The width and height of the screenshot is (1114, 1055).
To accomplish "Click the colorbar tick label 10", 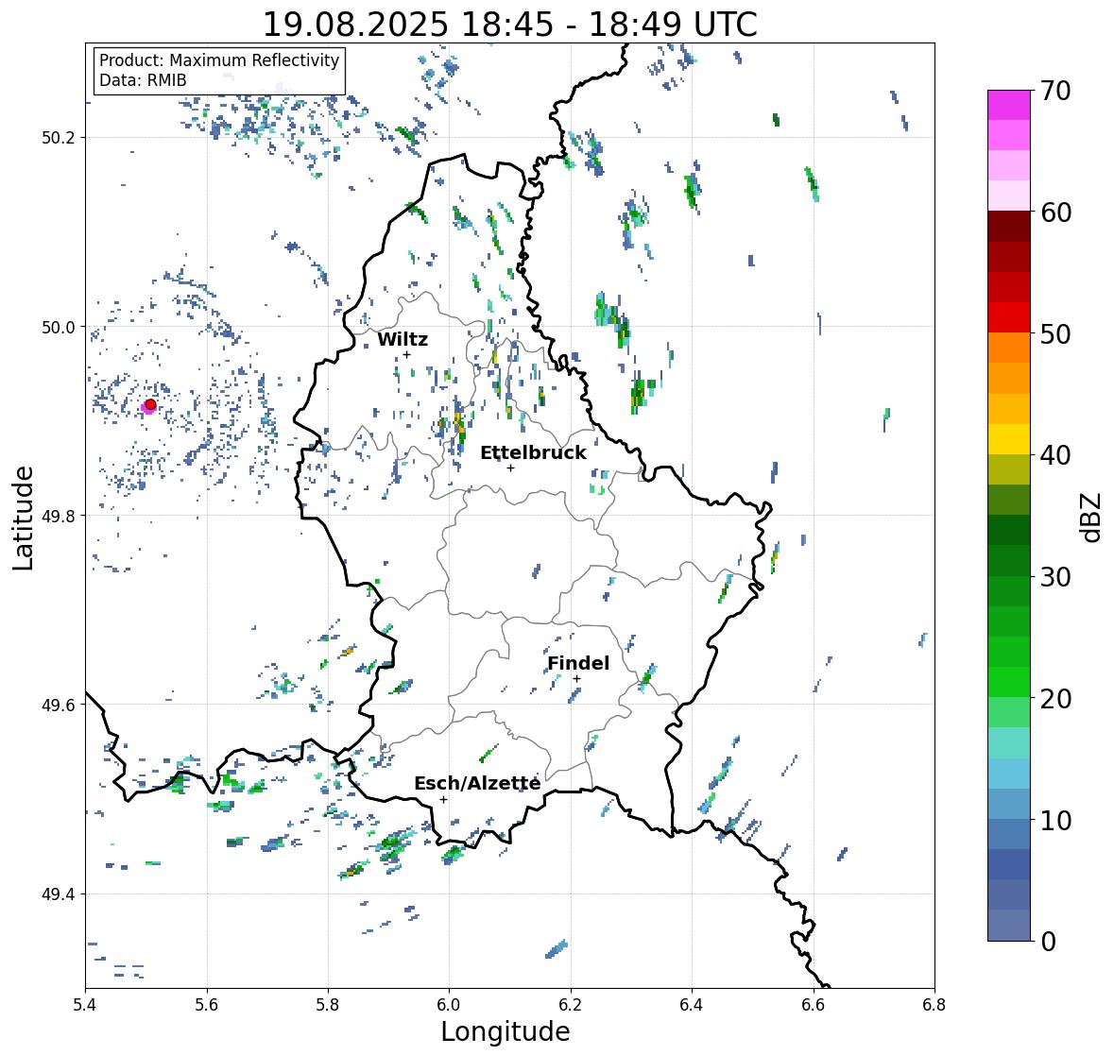I will (x=1055, y=820).
